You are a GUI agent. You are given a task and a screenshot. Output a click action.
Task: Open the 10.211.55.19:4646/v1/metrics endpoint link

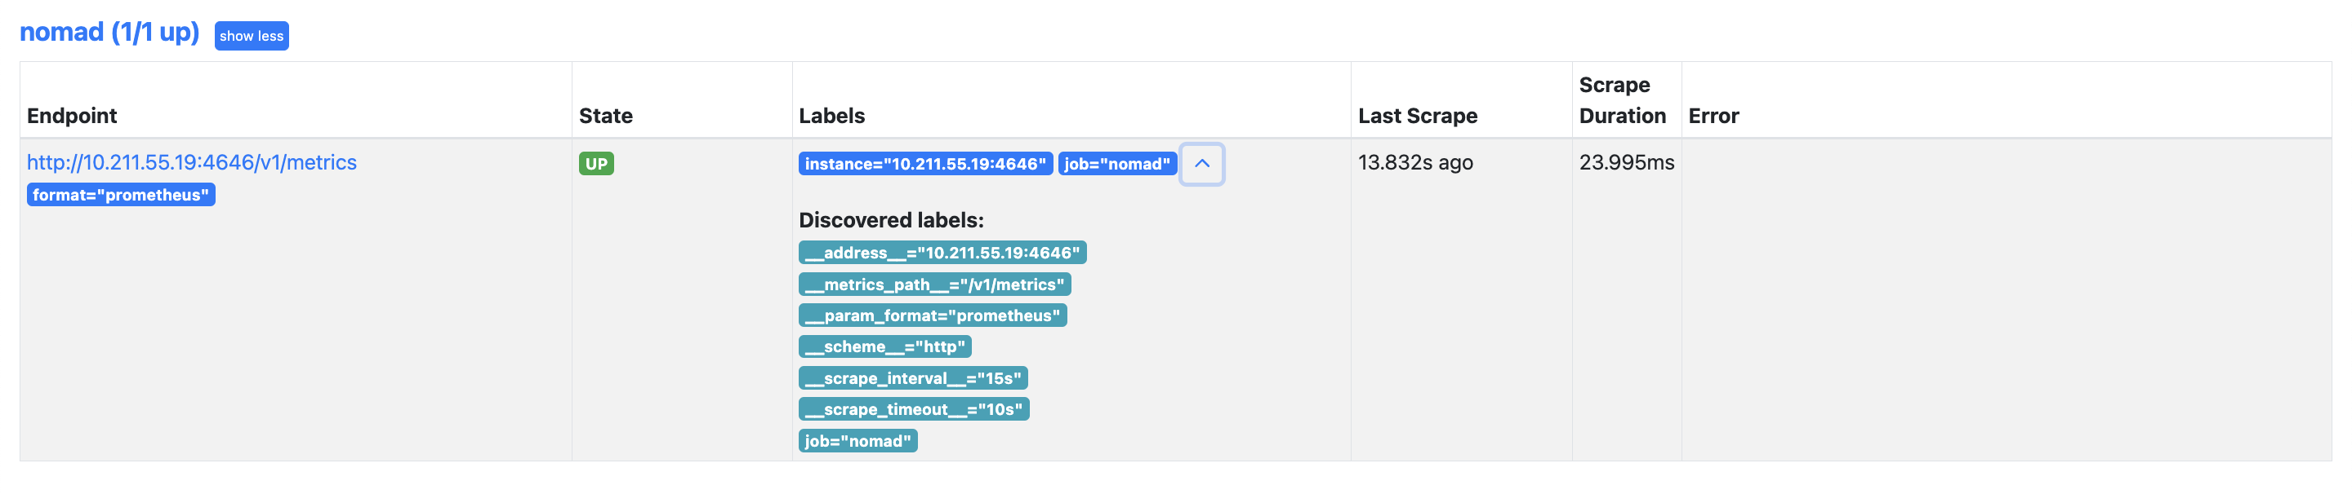pyautogui.click(x=192, y=162)
